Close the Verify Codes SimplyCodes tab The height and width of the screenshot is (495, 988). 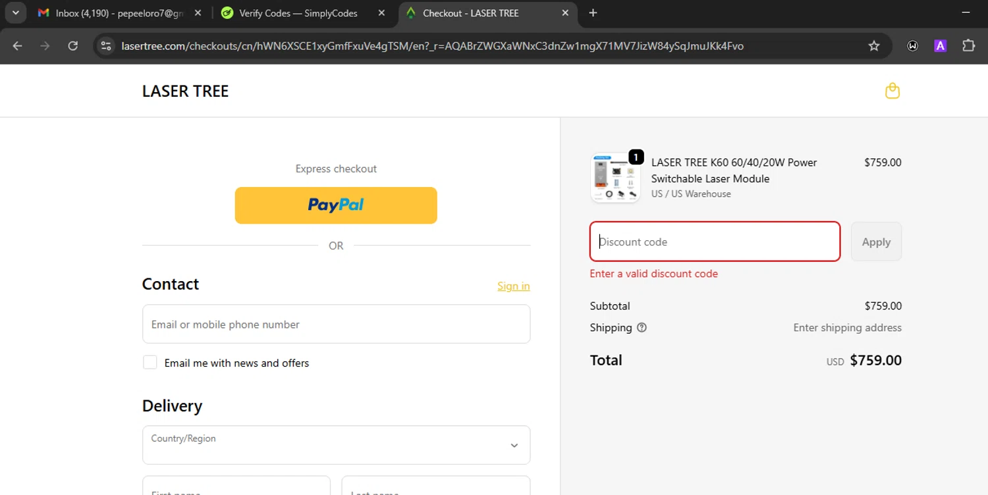[381, 13]
